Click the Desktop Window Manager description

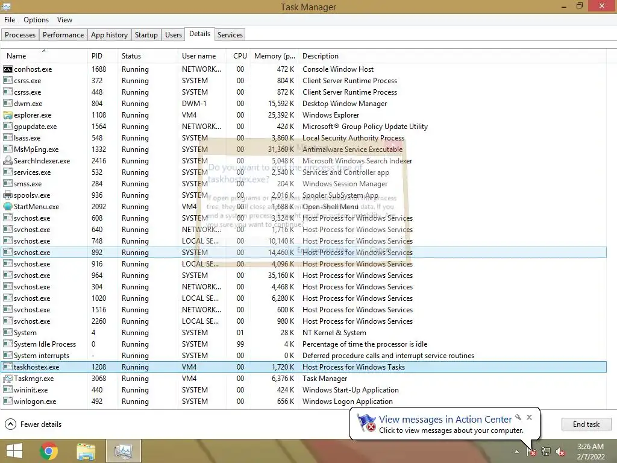344,104
